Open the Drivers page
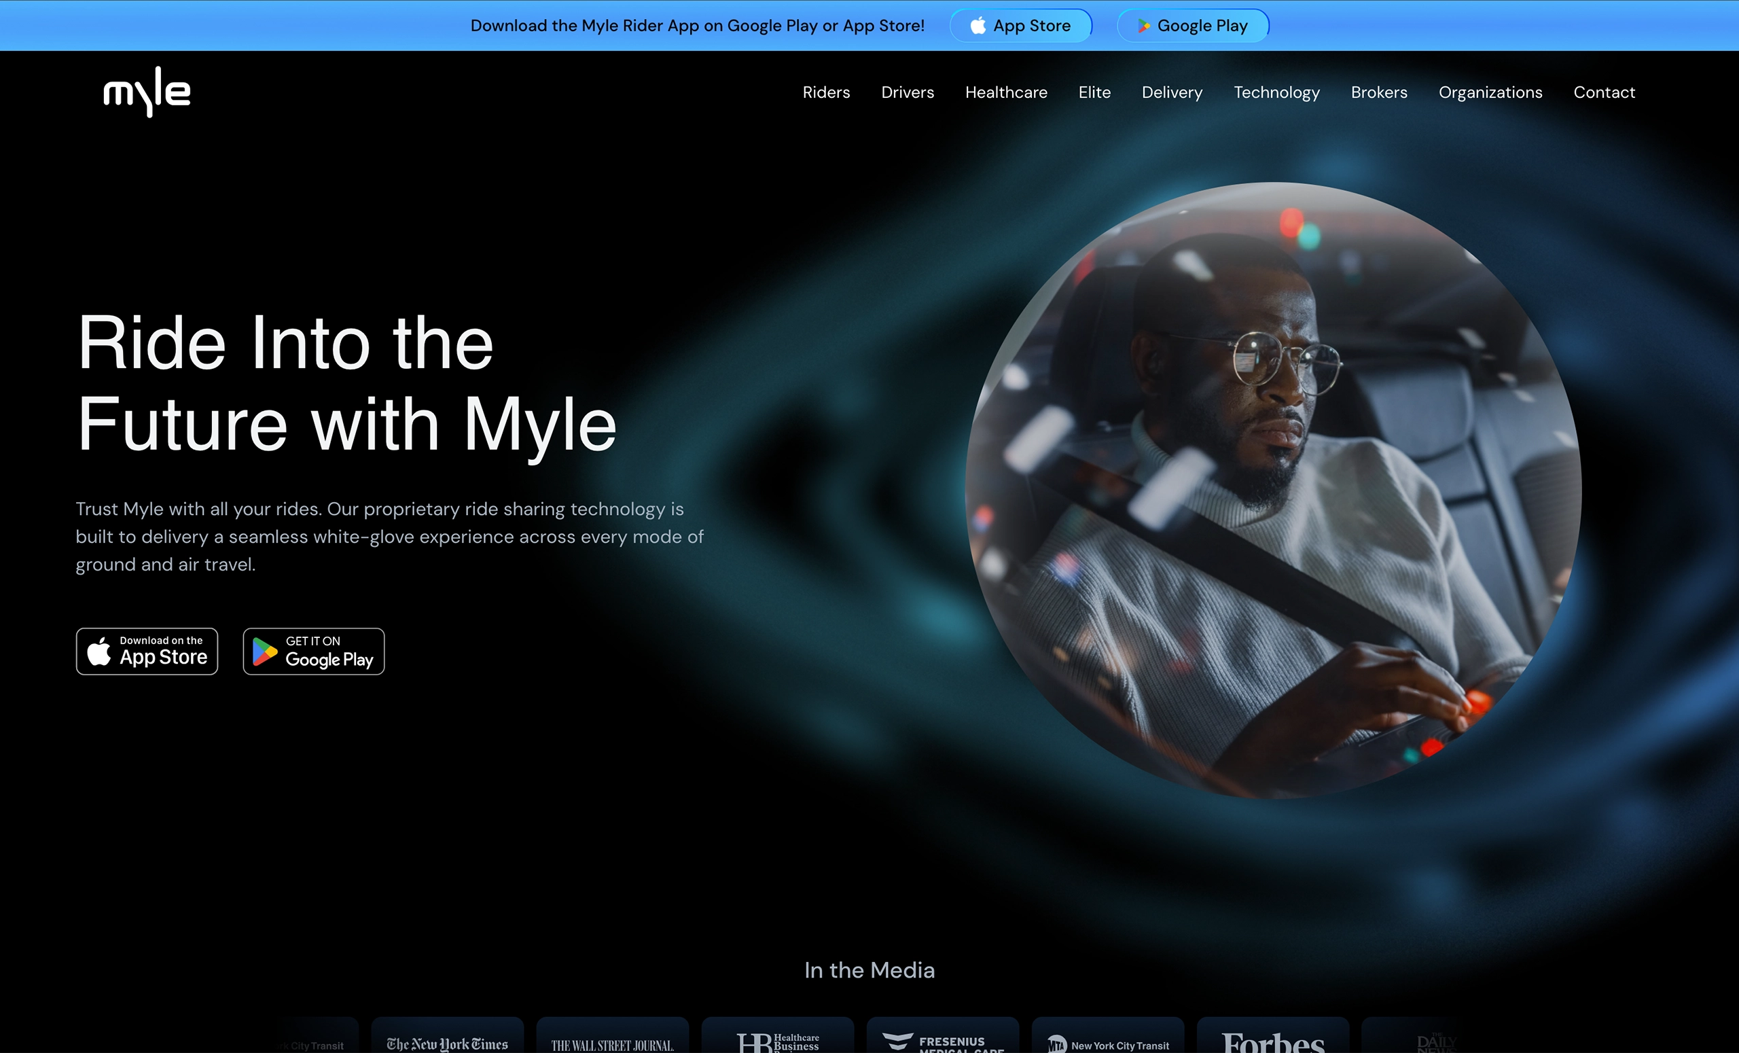The height and width of the screenshot is (1053, 1739). [x=908, y=92]
